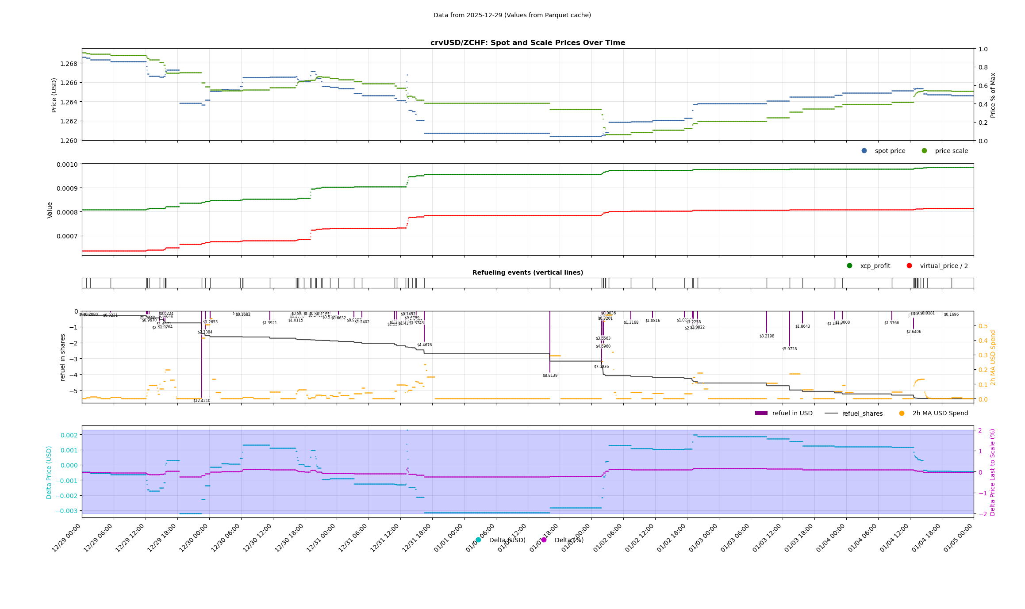Click the crvUSD/ZCHF chart title
This screenshot has width=1025, height=609.
tap(527, 43)
